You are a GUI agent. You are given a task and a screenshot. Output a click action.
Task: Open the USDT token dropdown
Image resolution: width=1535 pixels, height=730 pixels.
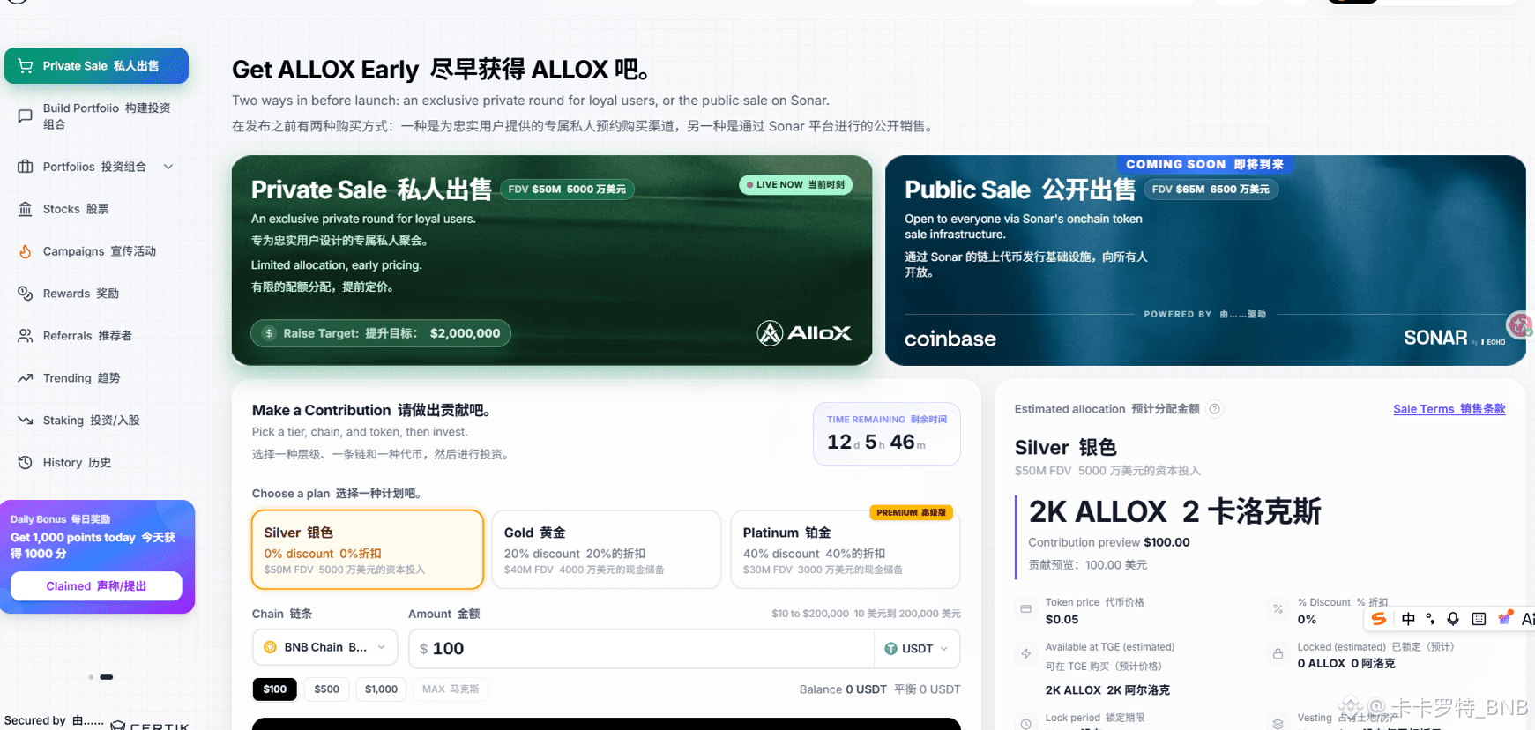tap(917, 649)
